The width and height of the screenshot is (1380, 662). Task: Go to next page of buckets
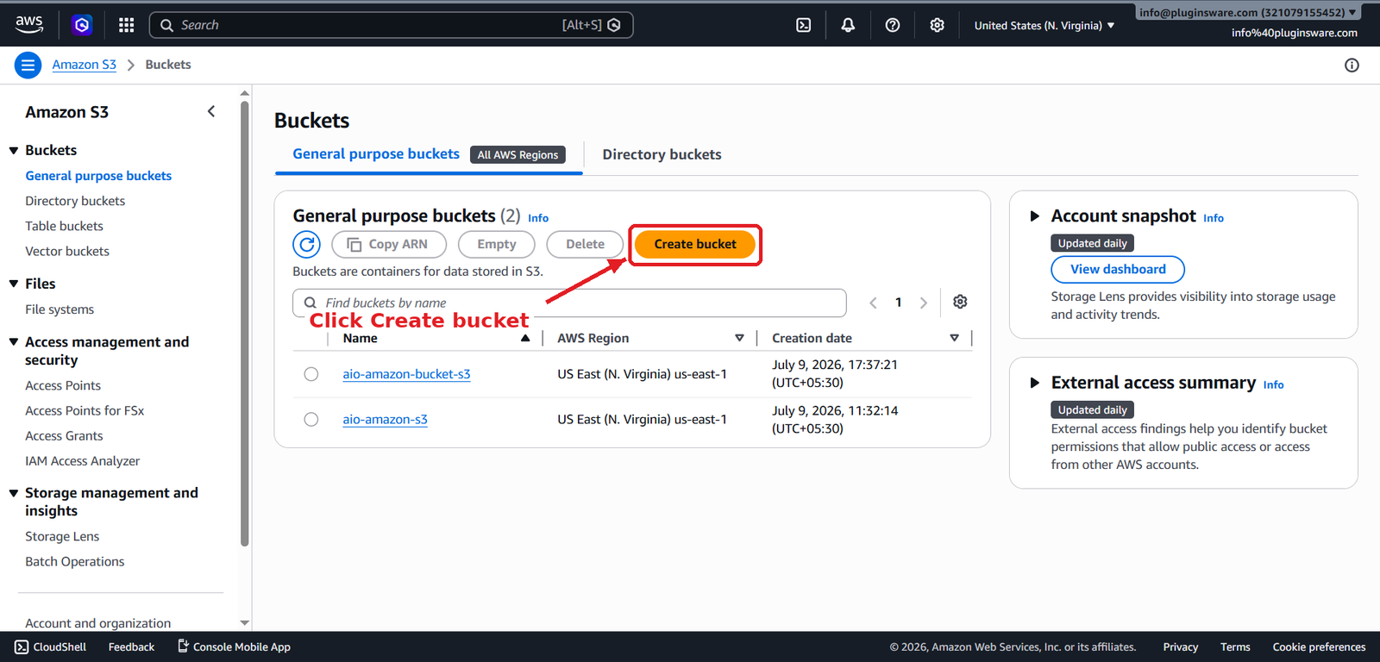pos(924,303)
